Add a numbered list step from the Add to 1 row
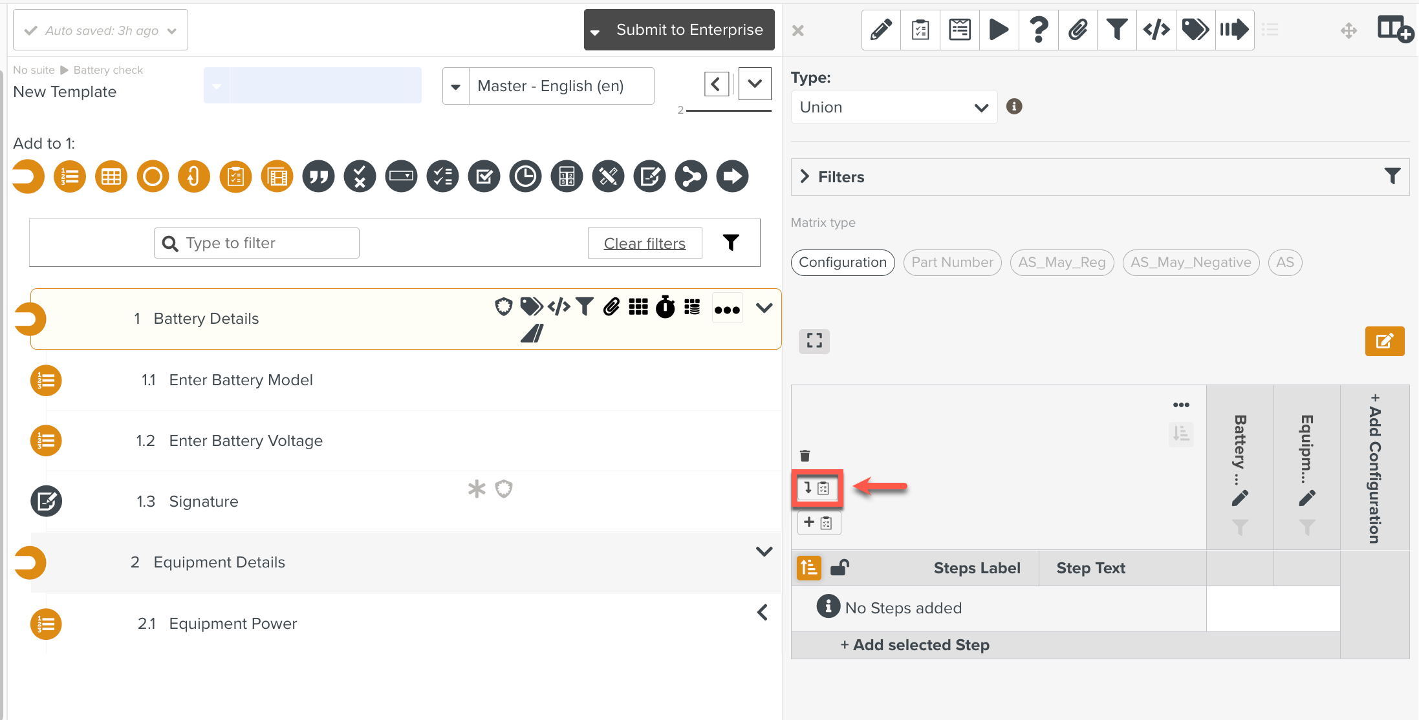Viewport: 1419px width, 720px height. tap(69, 176)
